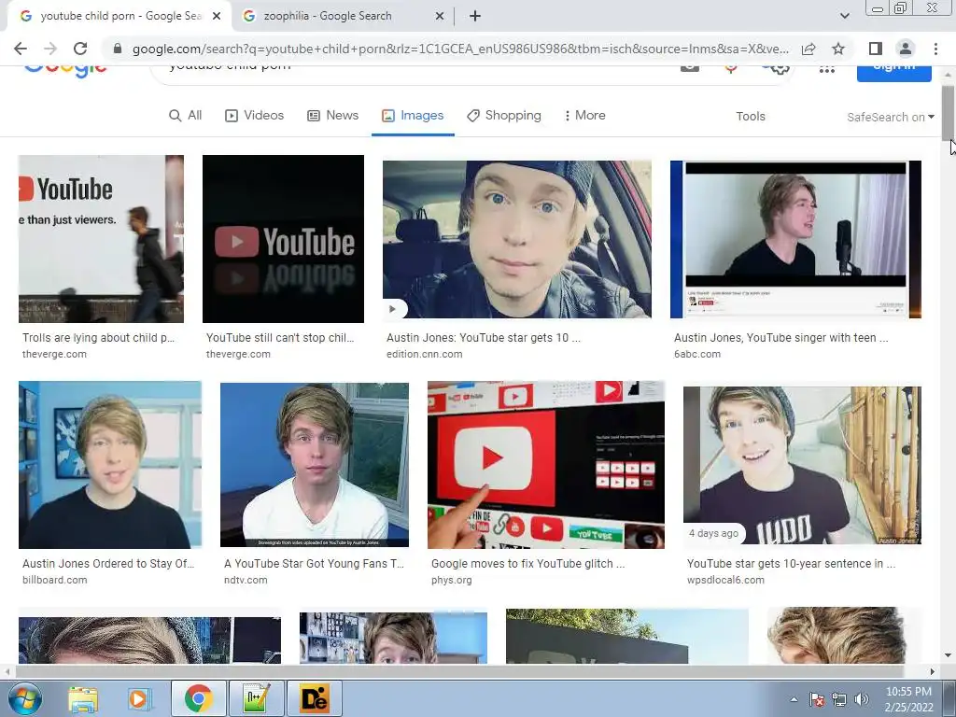Image resolution: width=956 pixels, height=717 pixels.
Task: Switch to the Shopping results tab
Action: point(504,115)
